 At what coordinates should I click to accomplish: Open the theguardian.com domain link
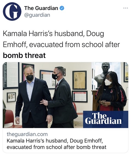[27, 134]
